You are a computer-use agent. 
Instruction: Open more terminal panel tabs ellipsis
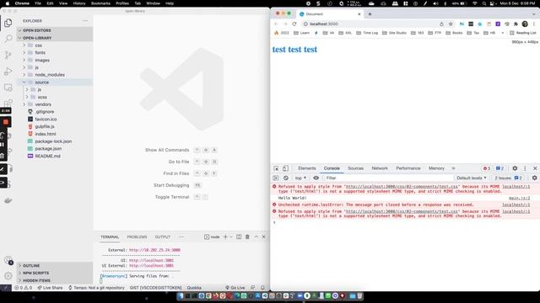coord(181,237)
